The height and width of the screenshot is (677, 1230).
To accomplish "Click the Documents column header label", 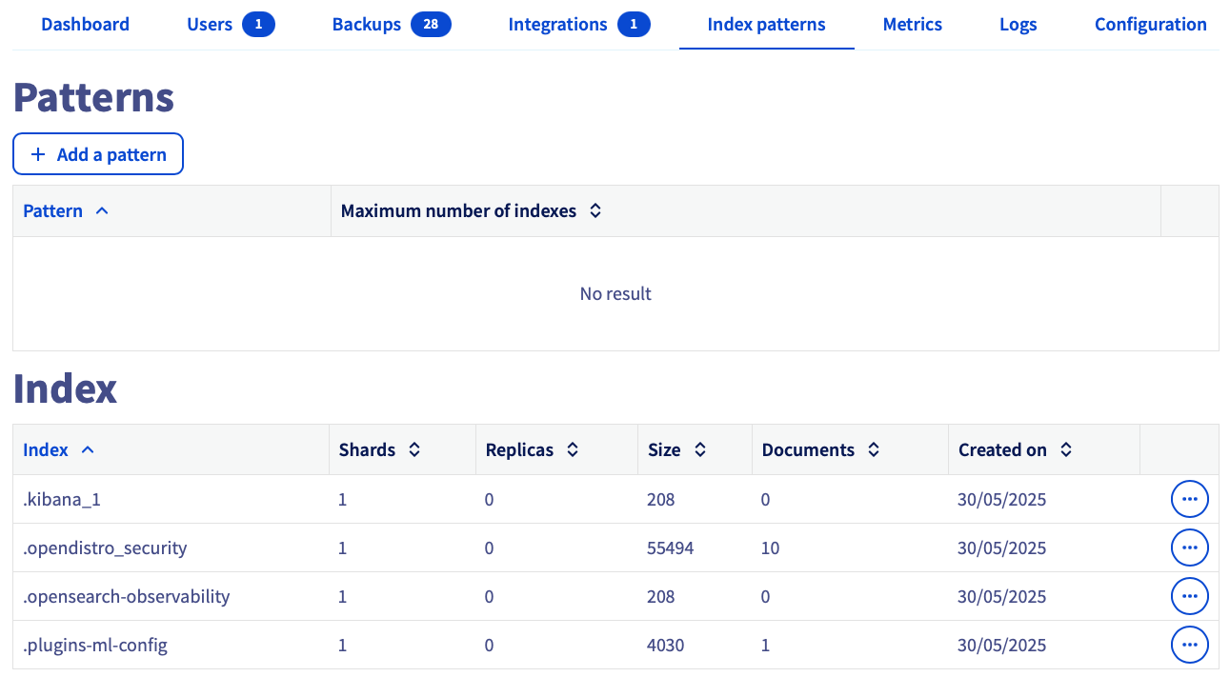I will (808, 450).
